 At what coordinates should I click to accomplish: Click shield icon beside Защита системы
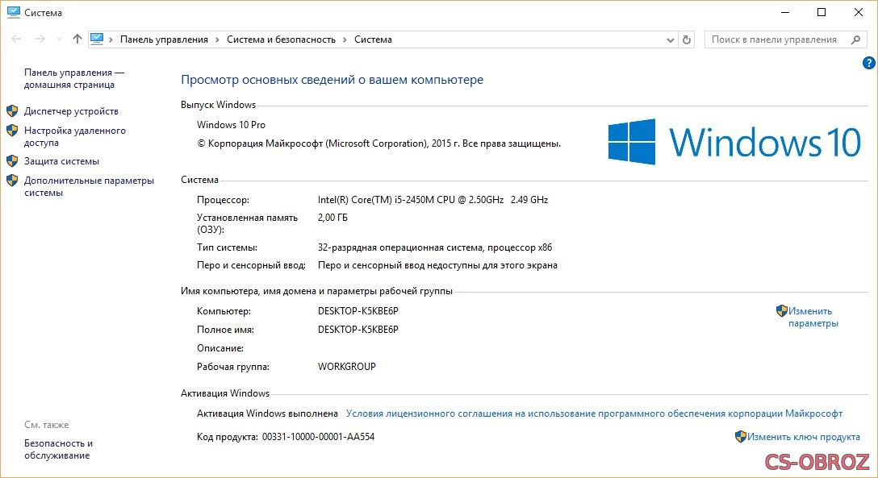pyautogui.click(x=12, y=161)
